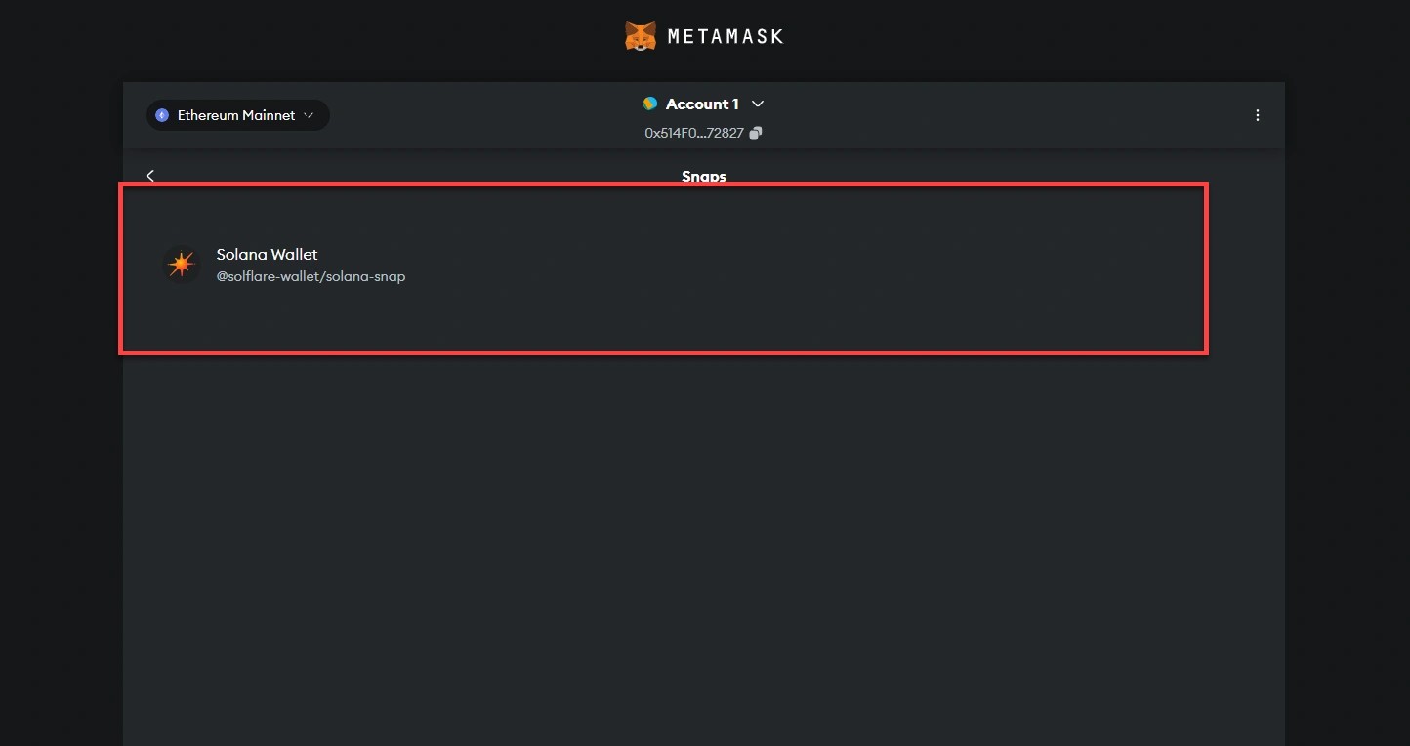Click the Account 1 avatar icon

[650, 104]
